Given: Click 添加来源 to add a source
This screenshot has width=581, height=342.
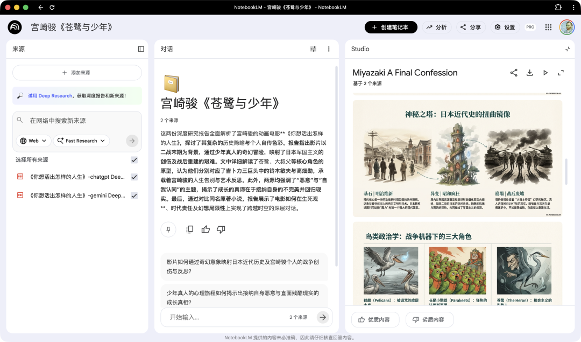Looking at the screenshot, I should coord(77,73).
